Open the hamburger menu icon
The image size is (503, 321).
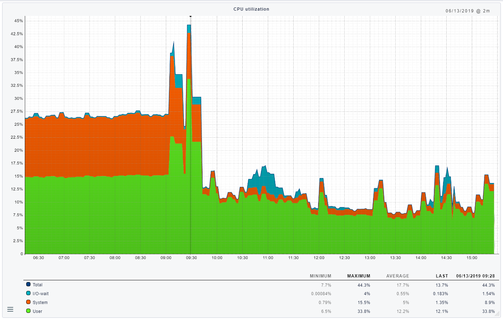pyautogui.click(x=10, y=309)
